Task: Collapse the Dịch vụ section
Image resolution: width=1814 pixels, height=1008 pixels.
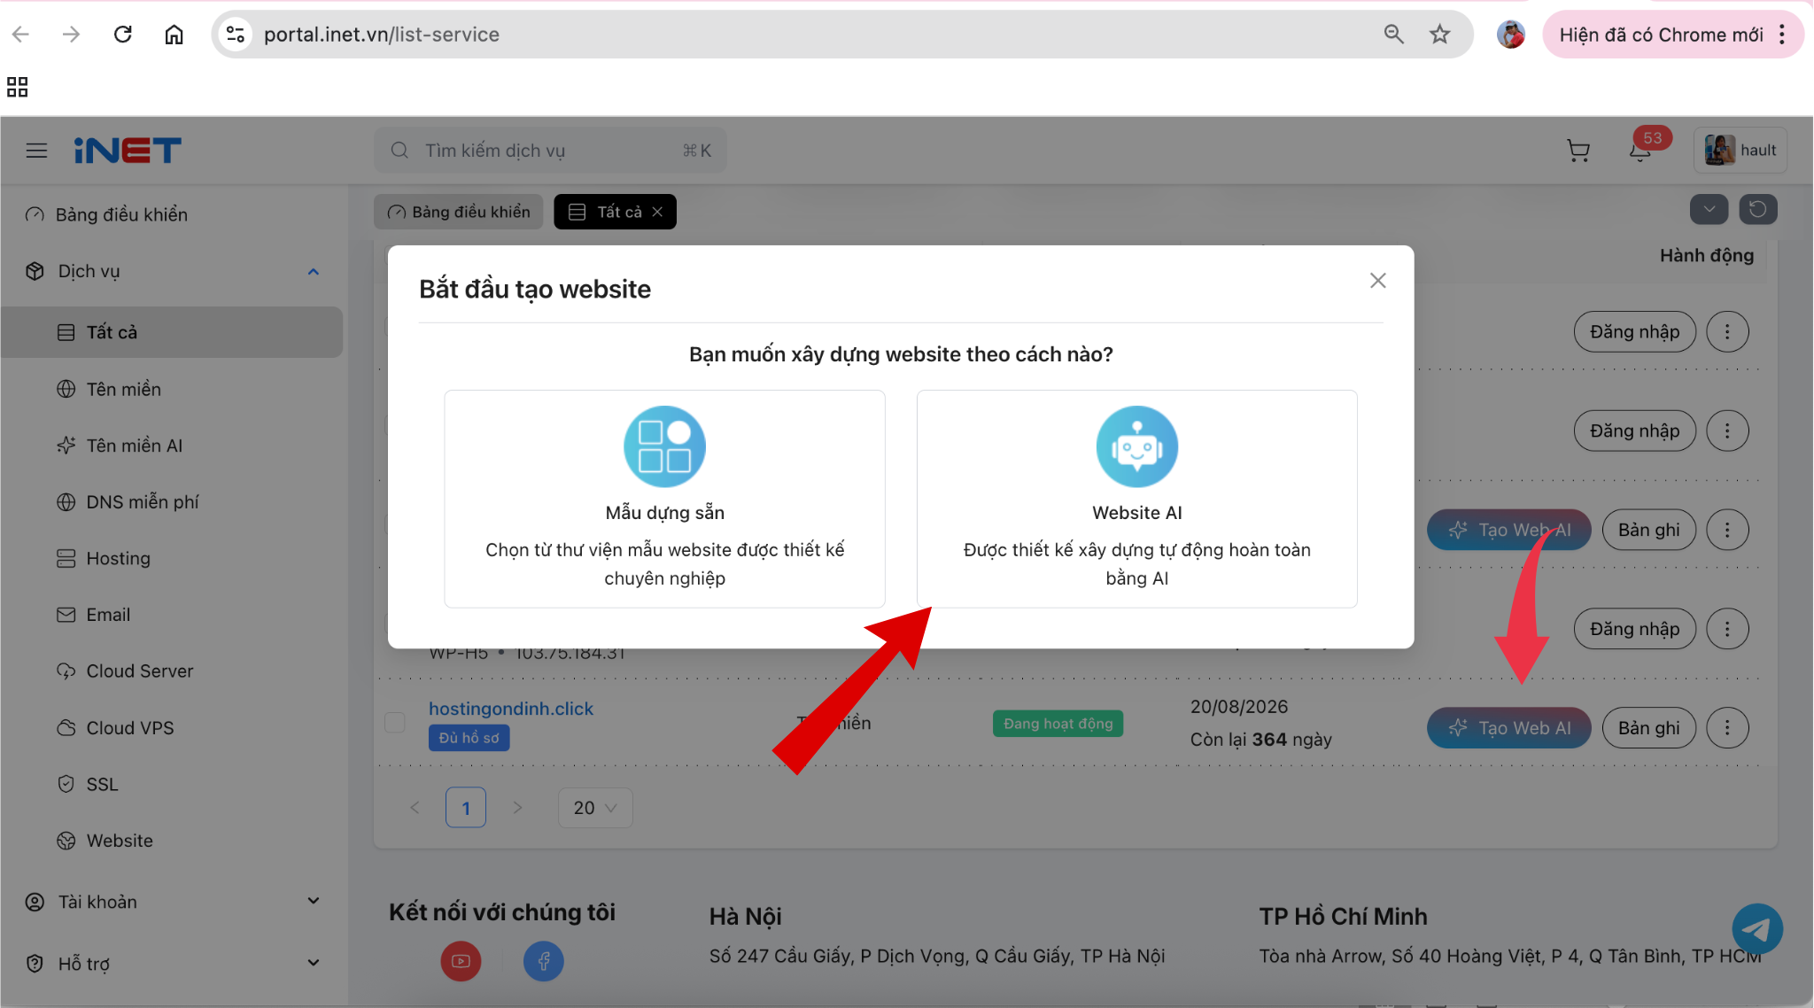Action: [x=313, y=271]
